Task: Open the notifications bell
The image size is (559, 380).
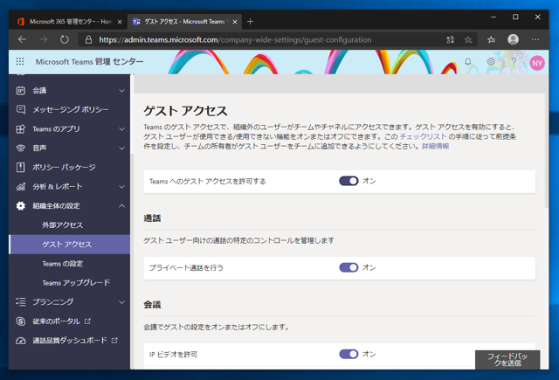Action: [468, 62]
